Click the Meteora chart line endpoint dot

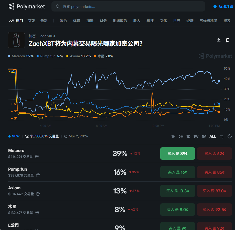coord(219,81)
